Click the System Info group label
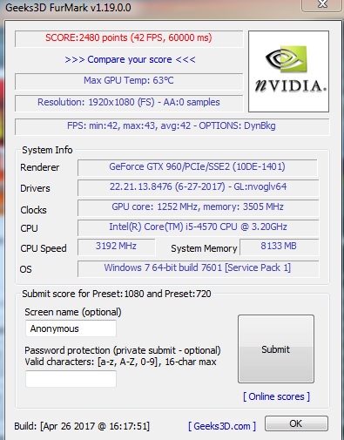Screen dimensions: 344x440 coord(47,150)
